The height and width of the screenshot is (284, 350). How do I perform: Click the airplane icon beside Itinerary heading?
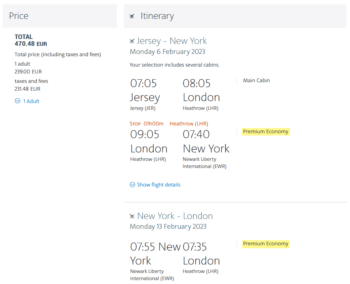[132, 16]
